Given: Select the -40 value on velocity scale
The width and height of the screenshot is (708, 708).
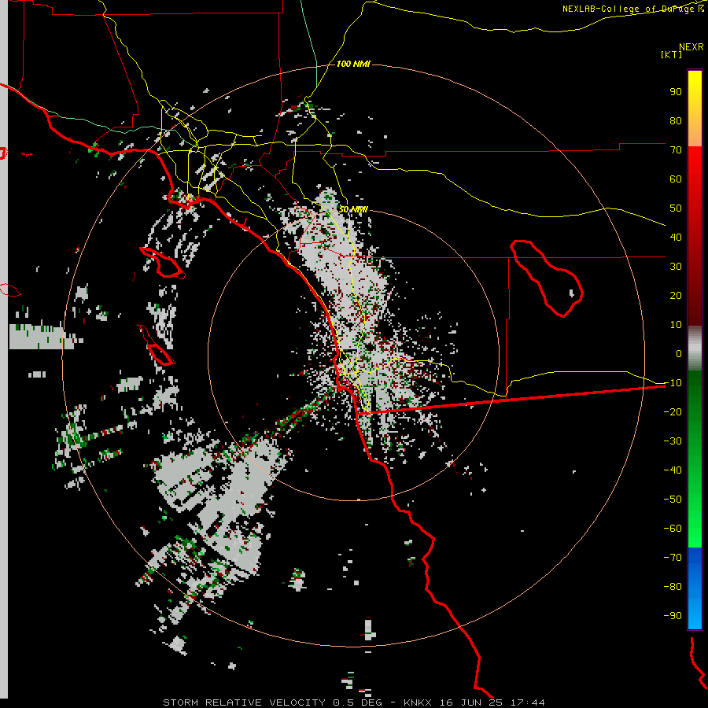Looking at the screenshot, I should (673, 470).
